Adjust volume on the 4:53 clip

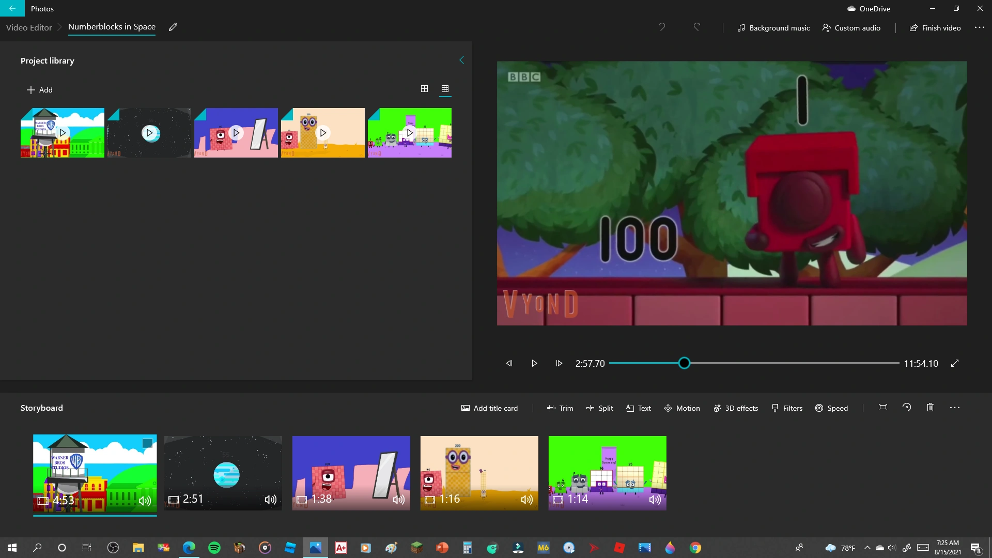coord(144,500)
